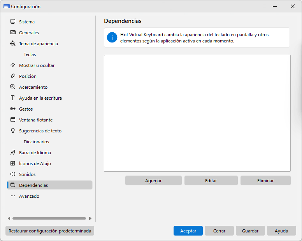Click the Acercamiento magnifier icon
Image resolution: width=302 pixels, height=241 pixels.
click(x=13, y=87)
